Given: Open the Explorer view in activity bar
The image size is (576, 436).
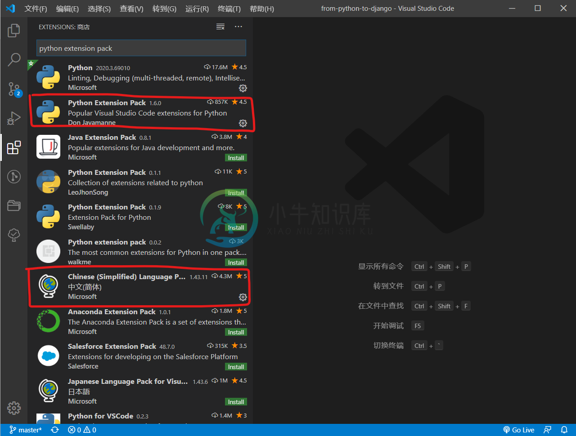Looking at the screenshot, I should [14, 31].
